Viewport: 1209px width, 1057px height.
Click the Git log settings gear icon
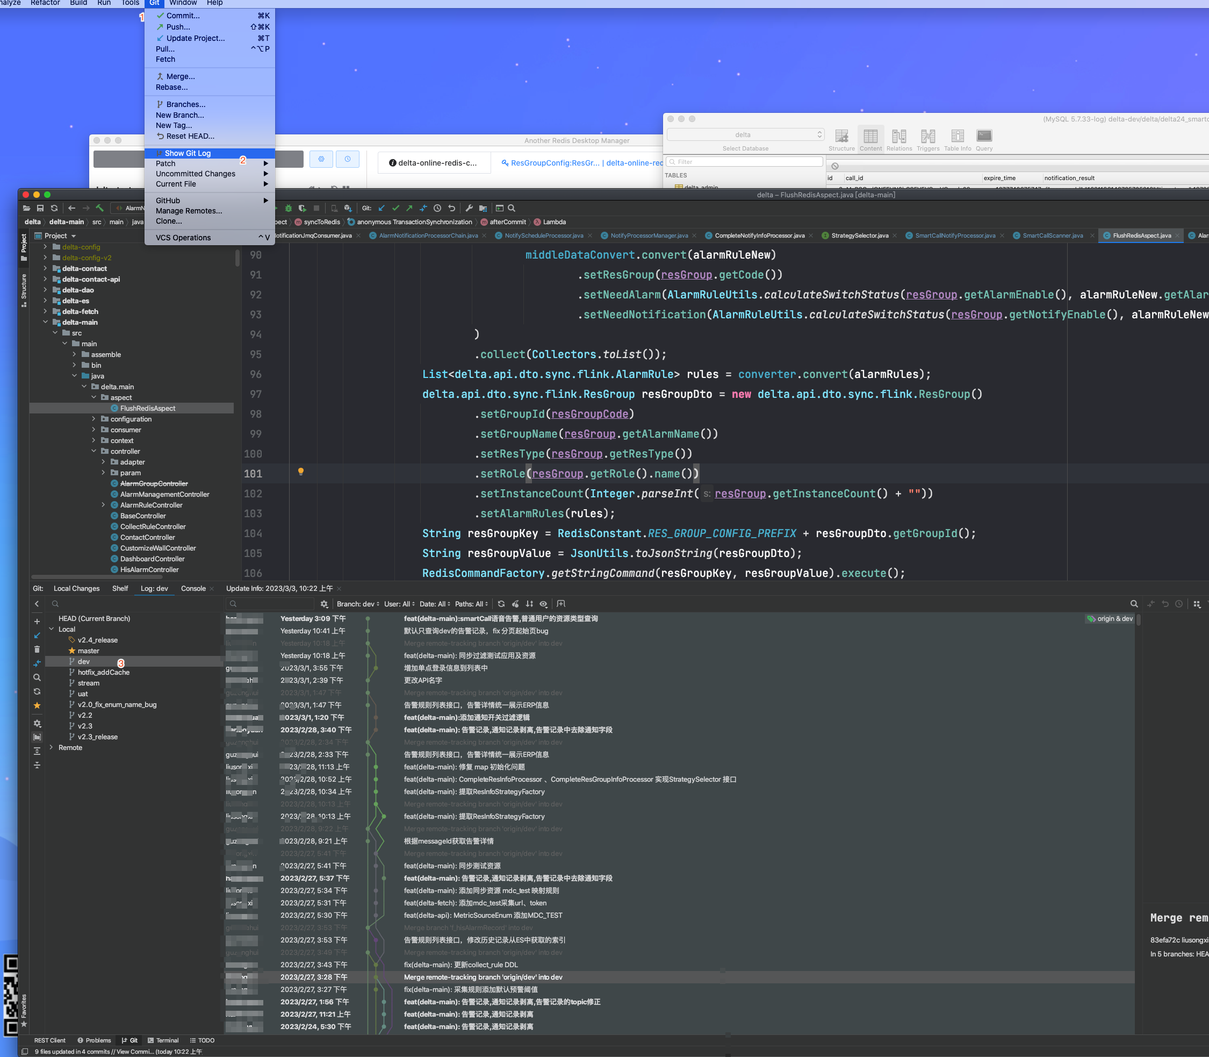(x=324, y=604)
